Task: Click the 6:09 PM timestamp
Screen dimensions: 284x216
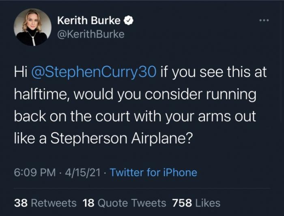Action: [34, 173]
